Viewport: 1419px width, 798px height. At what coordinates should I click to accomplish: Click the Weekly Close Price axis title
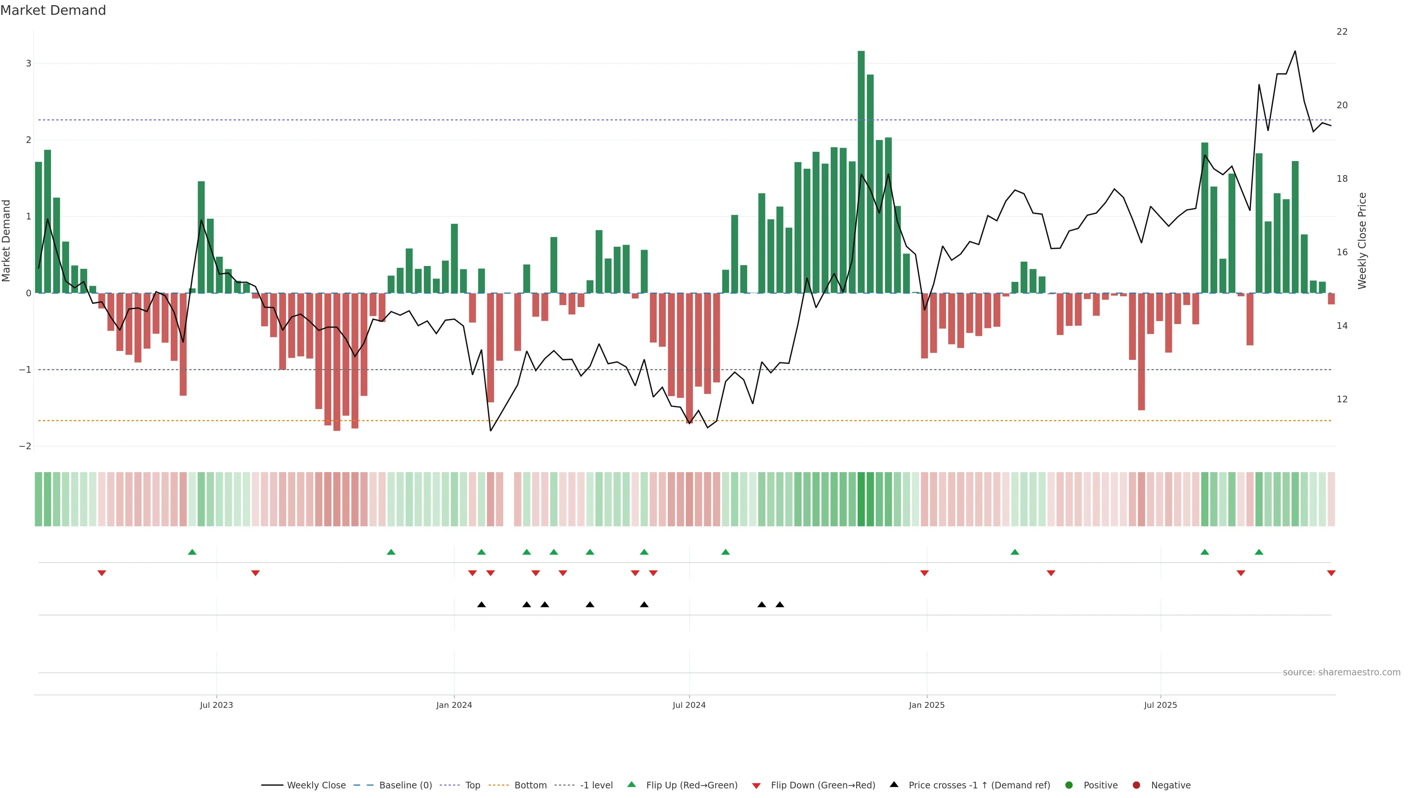coord(1362,241)
